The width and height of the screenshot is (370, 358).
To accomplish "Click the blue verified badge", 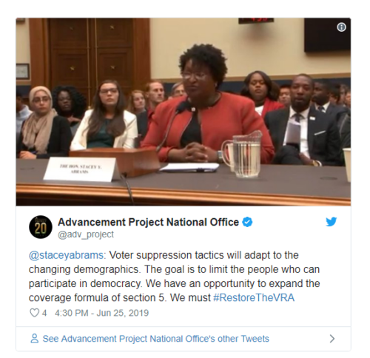I will [247, 222].
